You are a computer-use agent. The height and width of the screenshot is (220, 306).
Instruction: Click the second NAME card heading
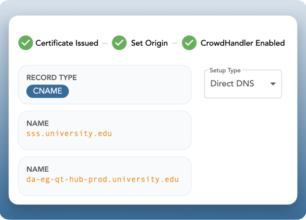tap(38, 169)
